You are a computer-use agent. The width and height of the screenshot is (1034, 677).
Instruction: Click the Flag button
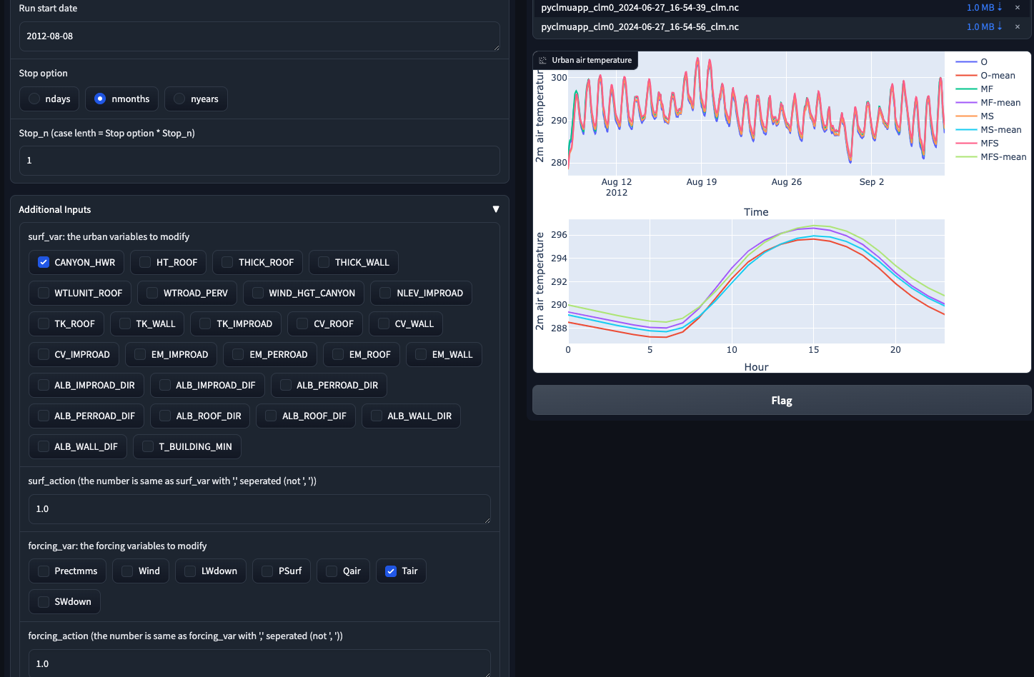(782, 400)
